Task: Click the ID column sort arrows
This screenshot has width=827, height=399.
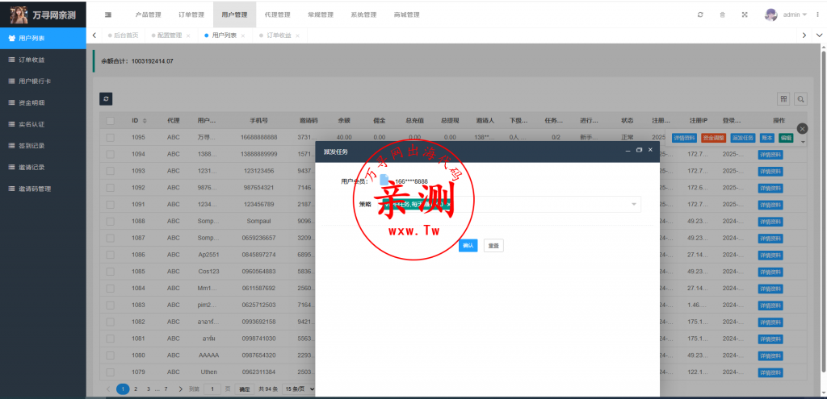Action: click(145, 121)
